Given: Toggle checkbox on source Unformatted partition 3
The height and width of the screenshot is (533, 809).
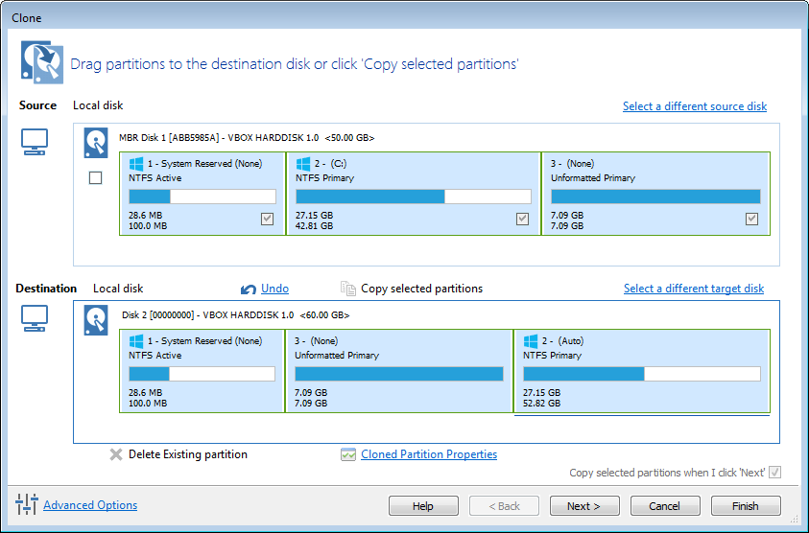Looking at the screenshot, I should (751, 219).
